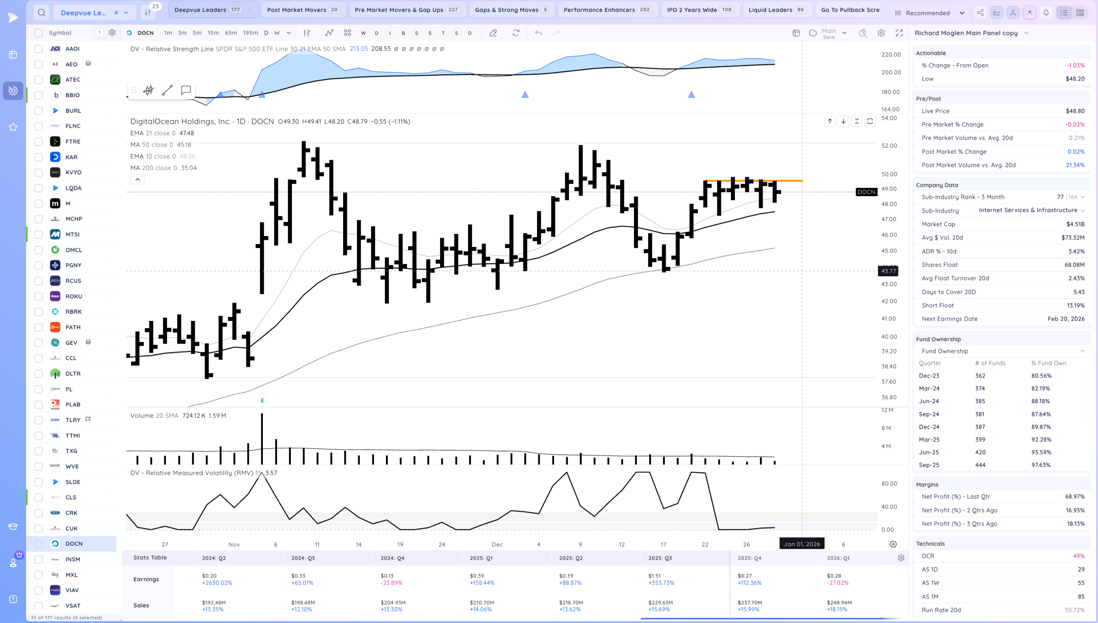Enter fullscreen chart mode
Image resolution: width=1098 pixels, height=623 pixels.
899,33
